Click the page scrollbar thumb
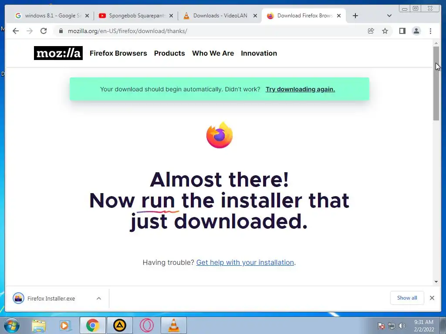Screen dimensions: 446x334 click(x=436, y=83)
